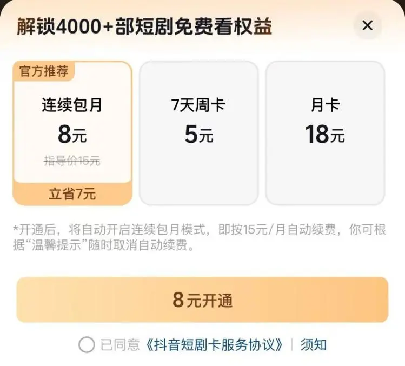Image resolution: width=405 pixels, height=366 pixels.
Task: Click the 连续包月 plan title text
Action: coord(72,105)
